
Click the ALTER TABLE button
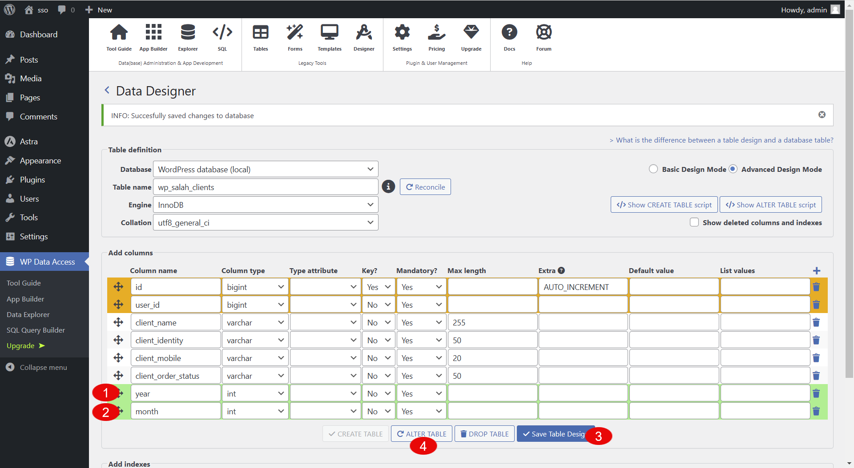coord(421,434)
